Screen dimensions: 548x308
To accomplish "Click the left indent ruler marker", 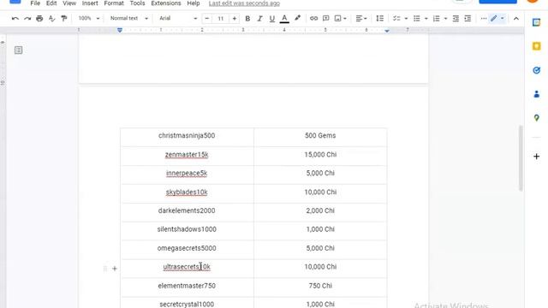I will click(x=120, y=31).
